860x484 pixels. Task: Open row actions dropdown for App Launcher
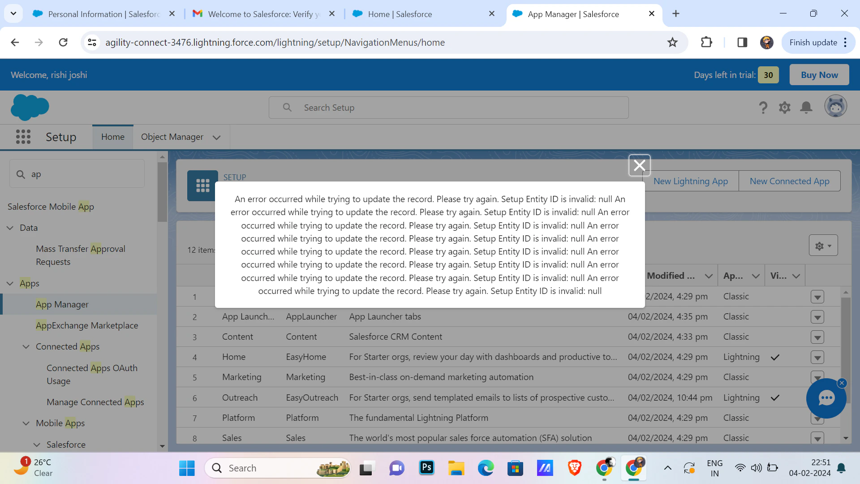pos(817,317)
